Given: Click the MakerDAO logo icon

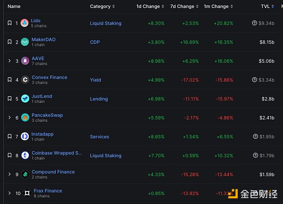Looking at the screenshot, I should [x=25, y=42].
